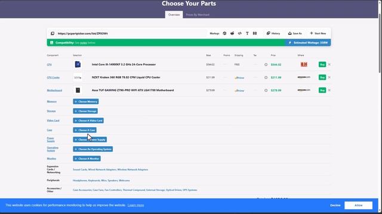Open Intel Core i9-14900KF product name

pos(124,64)
